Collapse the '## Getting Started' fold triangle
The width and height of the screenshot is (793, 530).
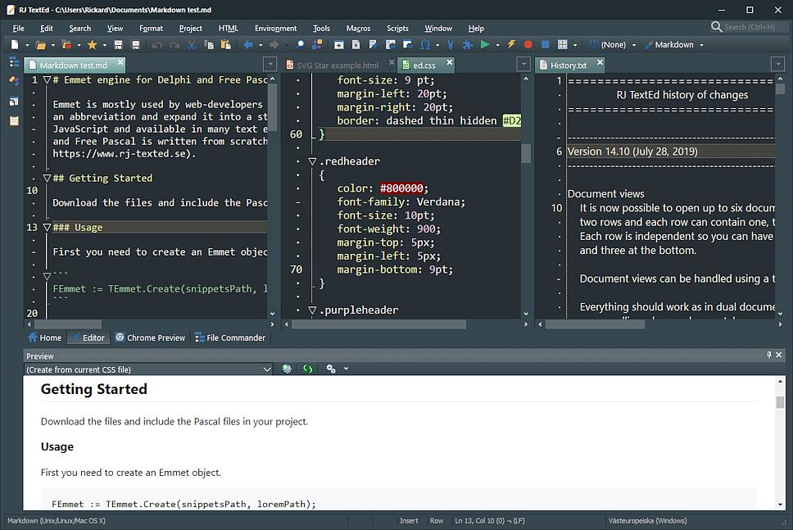point(47,178)
